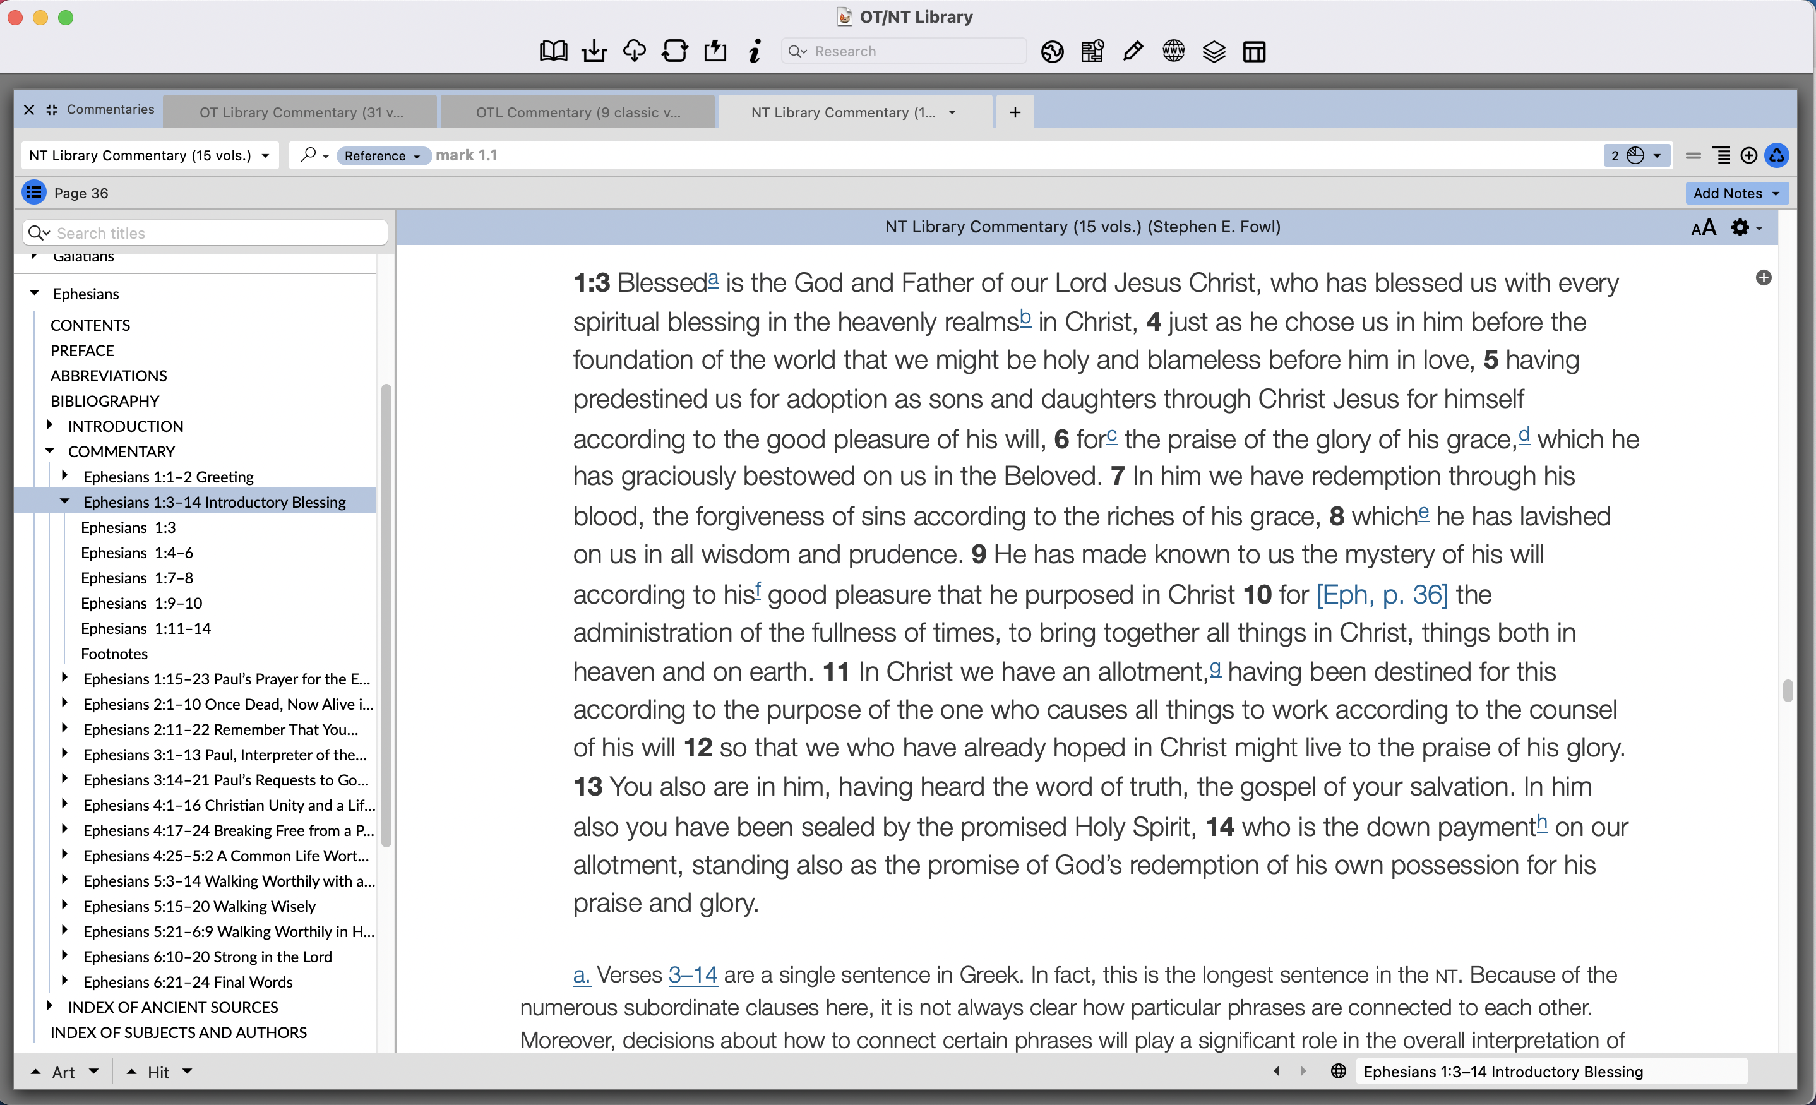Switch to the OTL Commentary classic tab
Image resolution: width=1816 pixels, height=1105 pixels.
(x=577, y=111)
